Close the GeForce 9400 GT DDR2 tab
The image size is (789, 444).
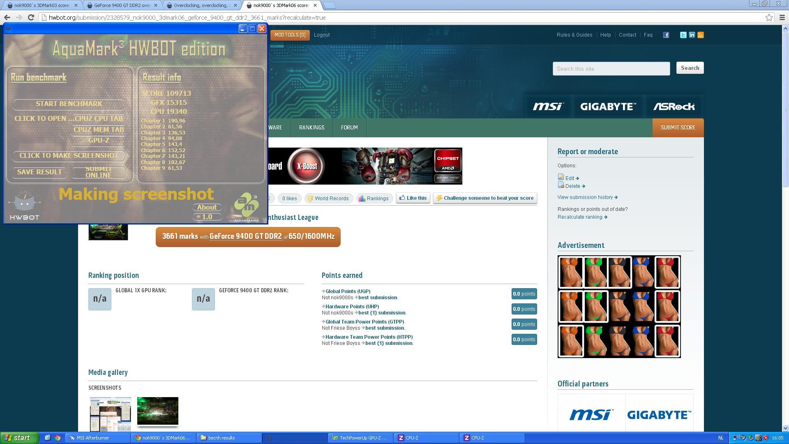point(155,5)
